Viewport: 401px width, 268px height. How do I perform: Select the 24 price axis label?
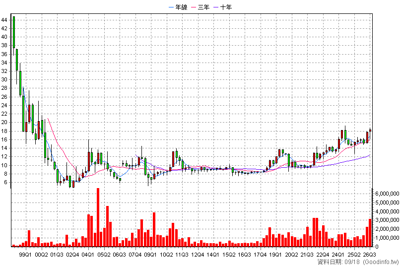4,105
